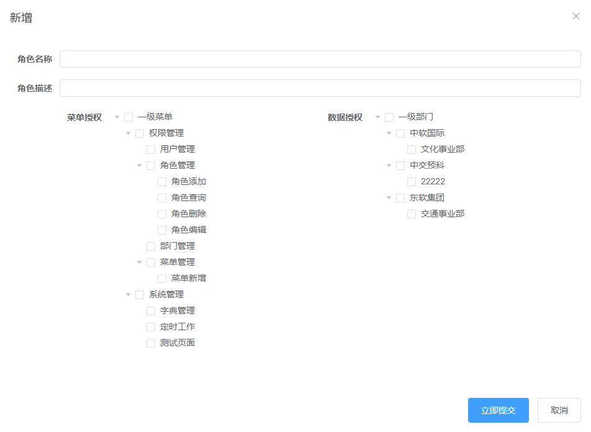This screenshot has height=432, width=591.
Task: Click the 立即提交 submit button
Action: 498,410
